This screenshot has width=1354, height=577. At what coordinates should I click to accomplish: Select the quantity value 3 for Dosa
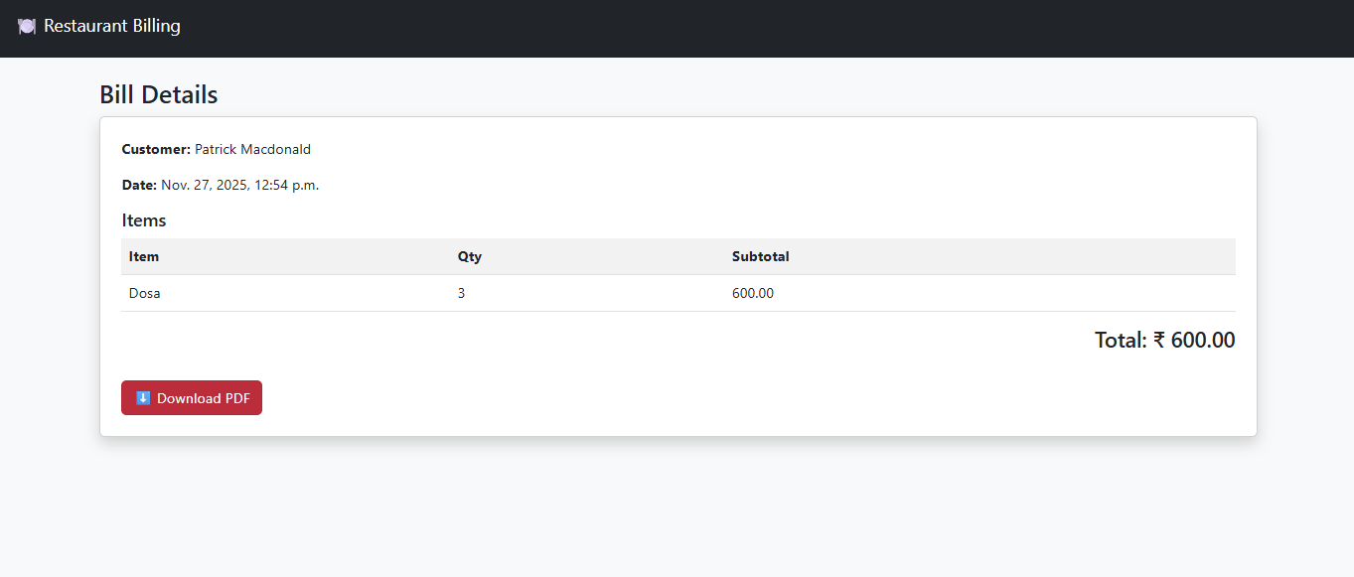460,293
